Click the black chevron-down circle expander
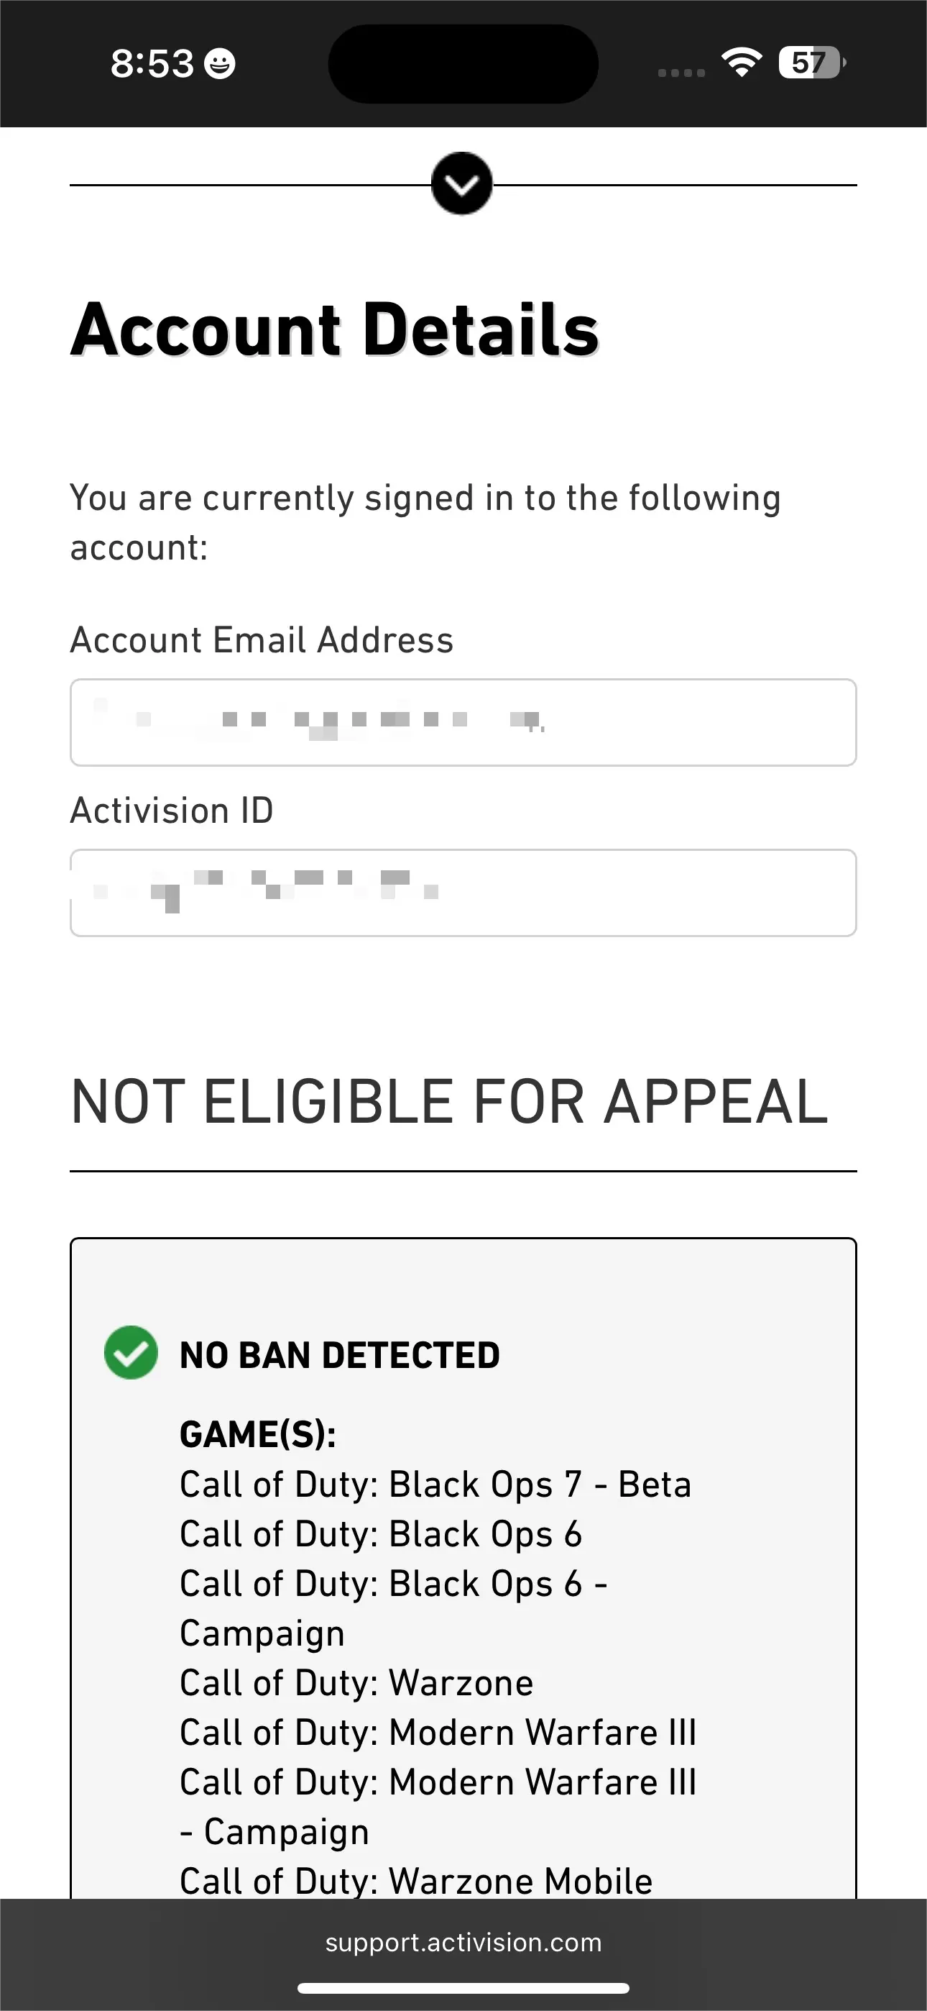 (x=462, y=184)
